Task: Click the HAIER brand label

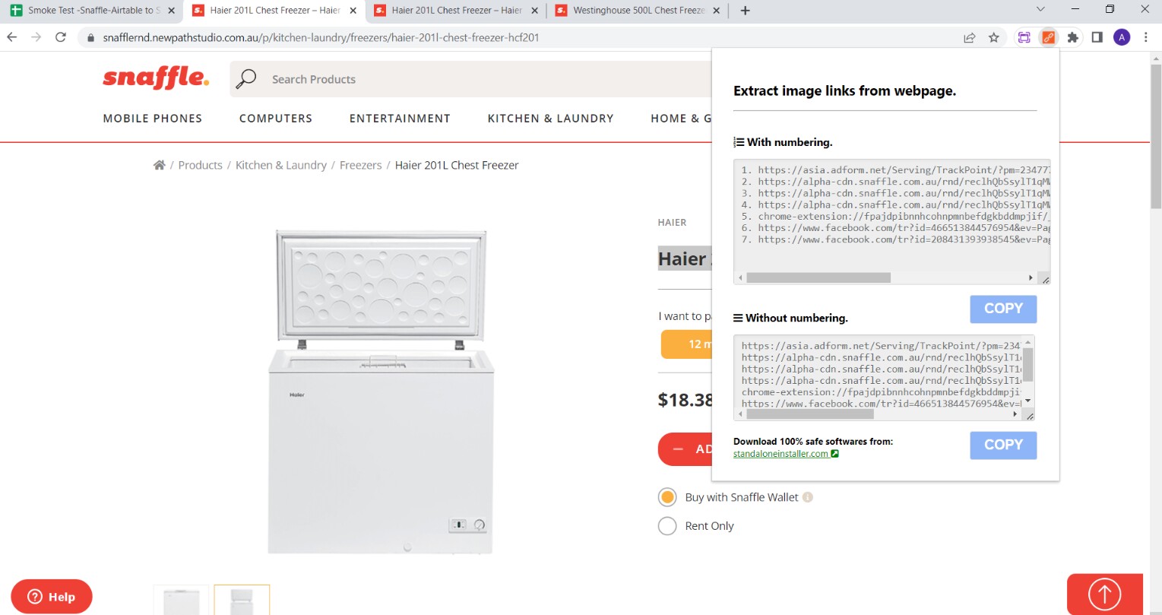Action: 672,223
